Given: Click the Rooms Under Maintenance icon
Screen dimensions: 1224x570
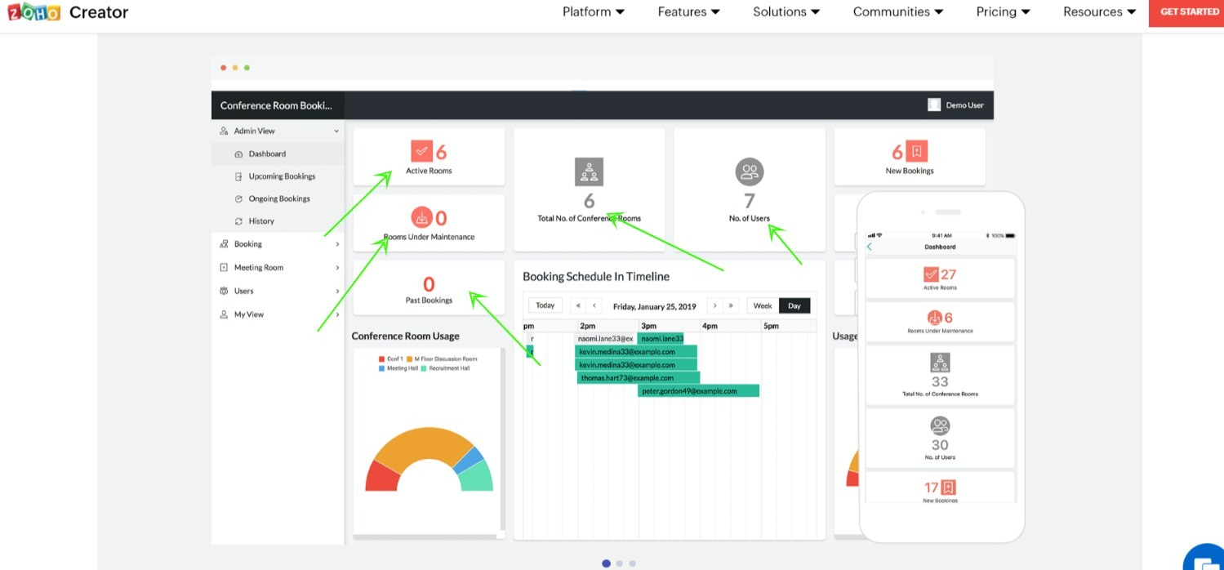Looking at the screenshot, I should click(x=421, y=217).
